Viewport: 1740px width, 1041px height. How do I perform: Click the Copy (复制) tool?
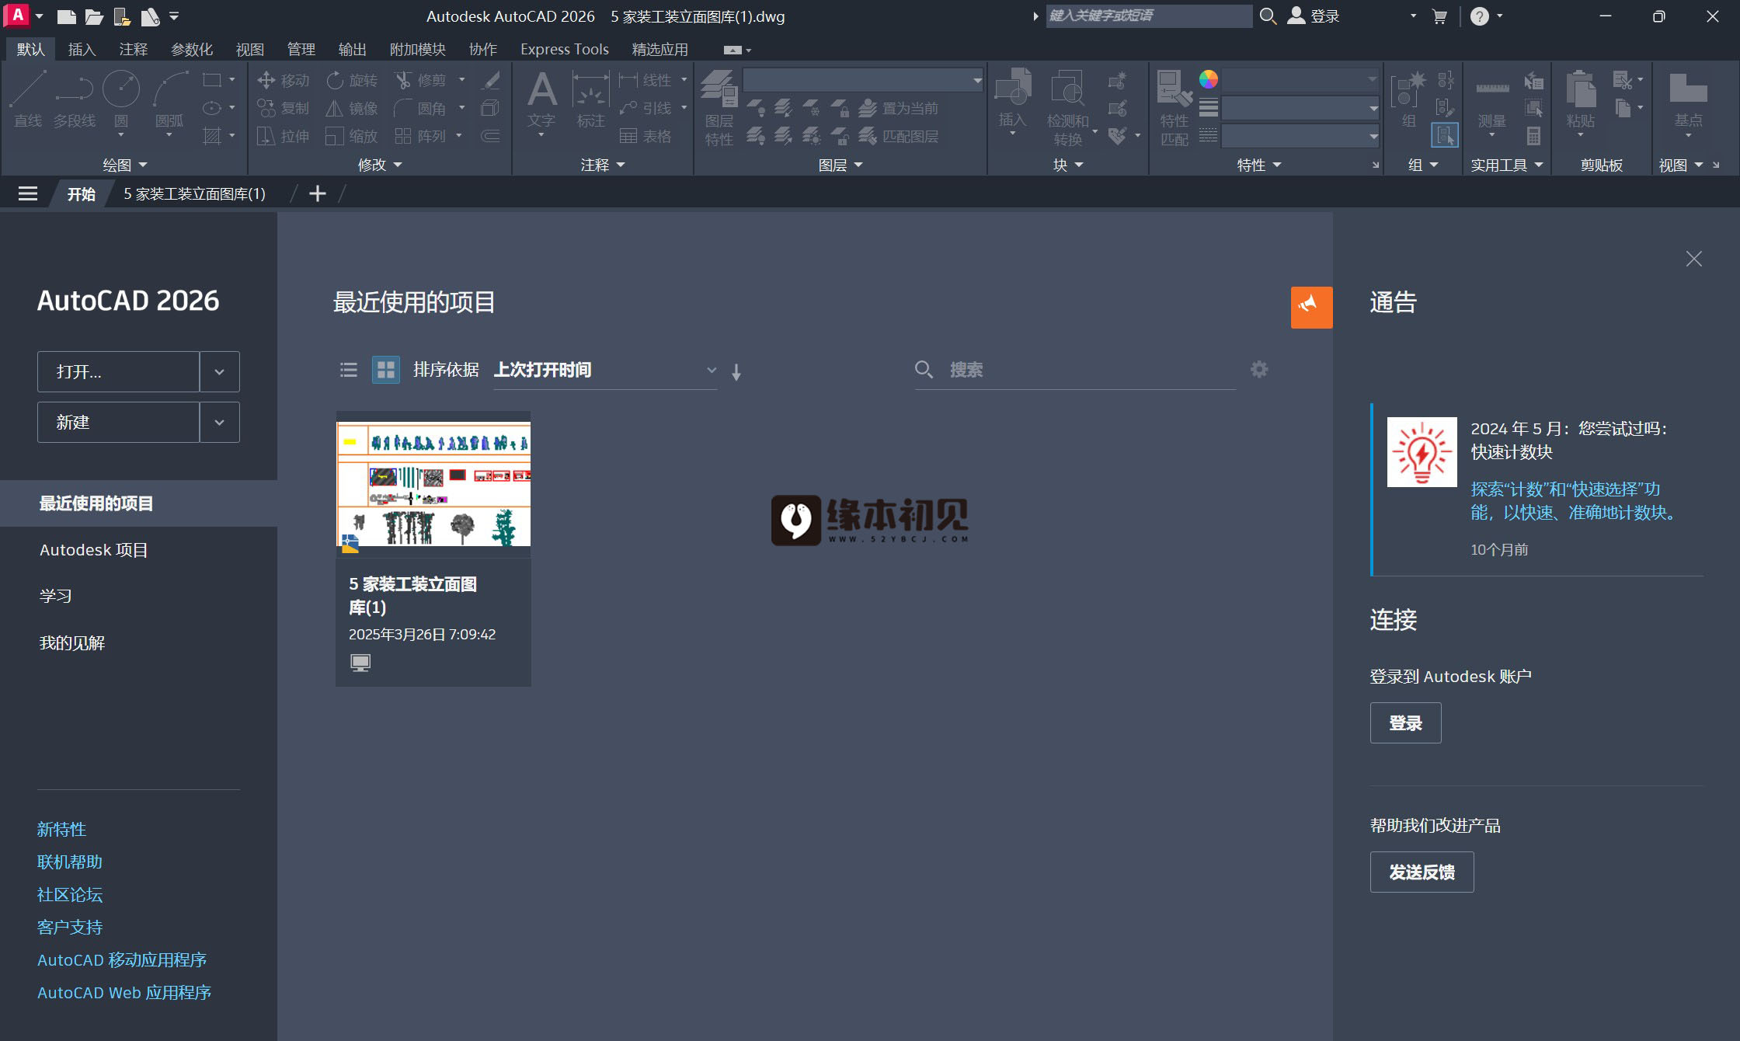click(284, 108)
